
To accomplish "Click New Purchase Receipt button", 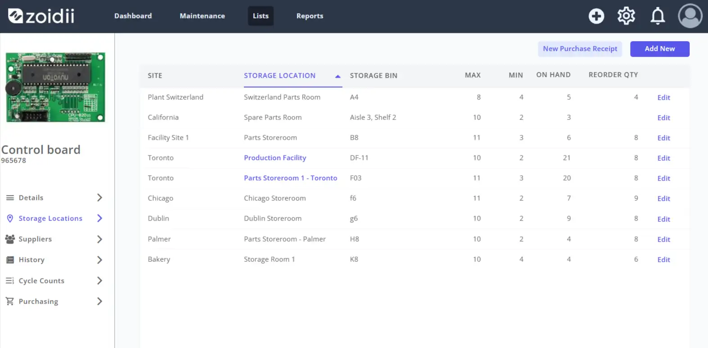I will 580,49.
